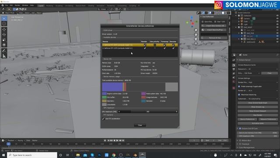Open Dirty Edit Mode dropdown
Viewport: 280px width, 158px height.
pyautogui.click(x=252, y=73)
